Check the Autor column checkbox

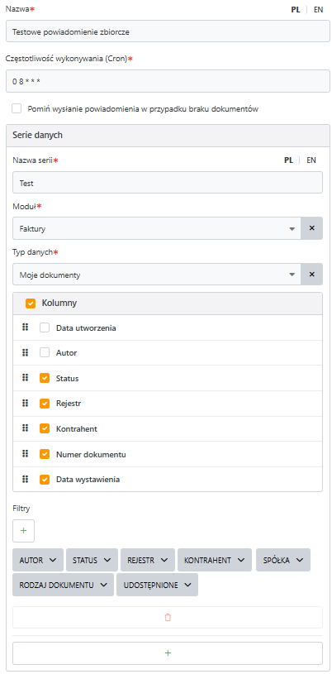45,353
